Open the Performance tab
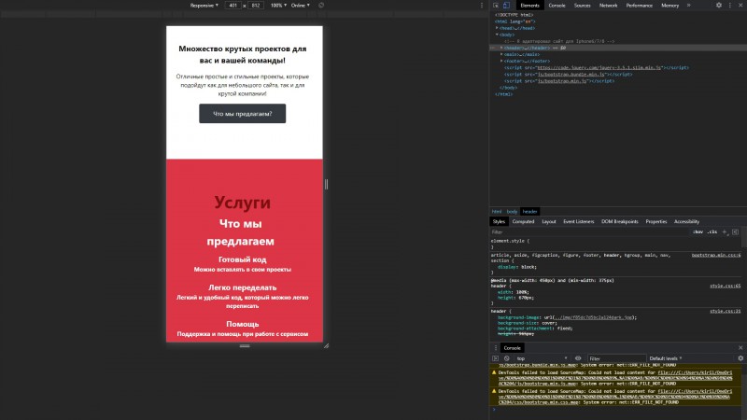 (x=639, y=6)
